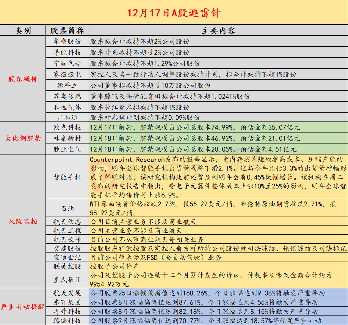This screenshot has width=348, height=325.
Task: Select the 臻镭科技 stock name cell
Action: point(67,320)
